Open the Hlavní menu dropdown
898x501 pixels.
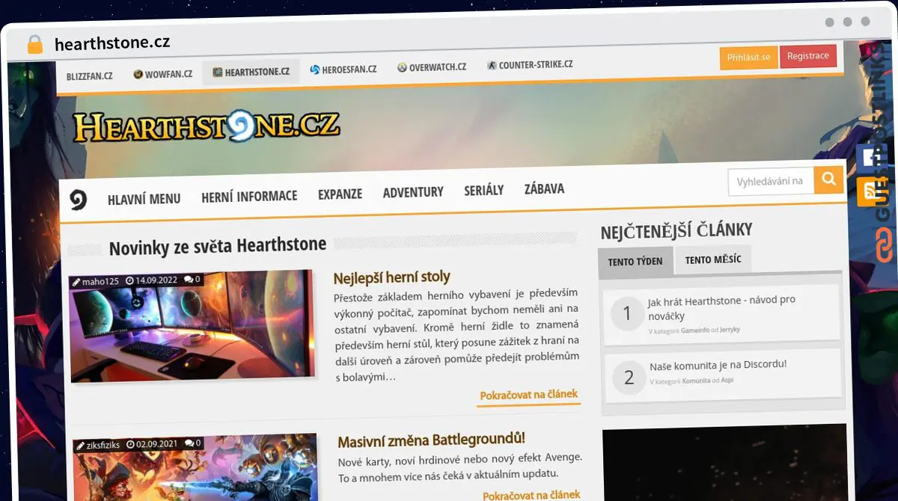pos(144,199)
